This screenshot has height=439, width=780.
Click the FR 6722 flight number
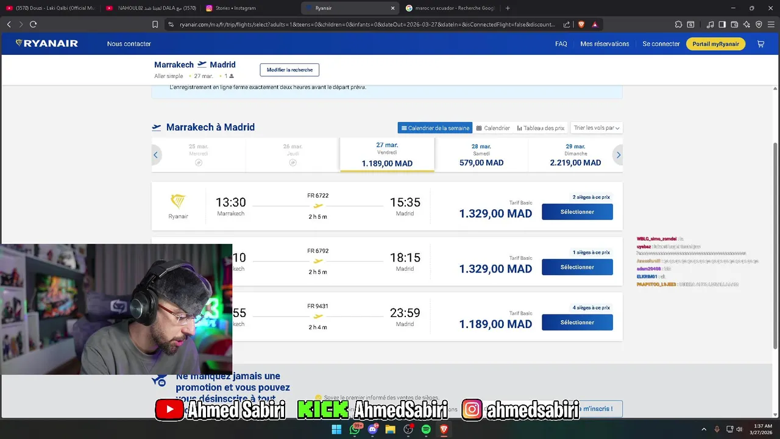tap(317, 196)
